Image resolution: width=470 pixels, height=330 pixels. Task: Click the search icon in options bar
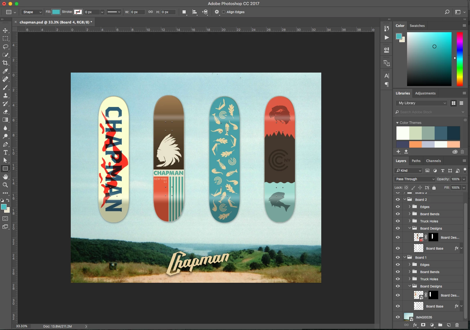tap(447, 12)
